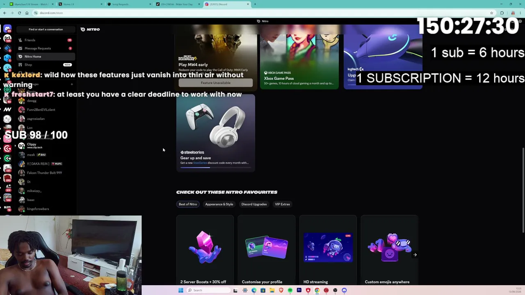
Task: Switch to Discord Upgrades tab
Action: click(x=254, y=204)
